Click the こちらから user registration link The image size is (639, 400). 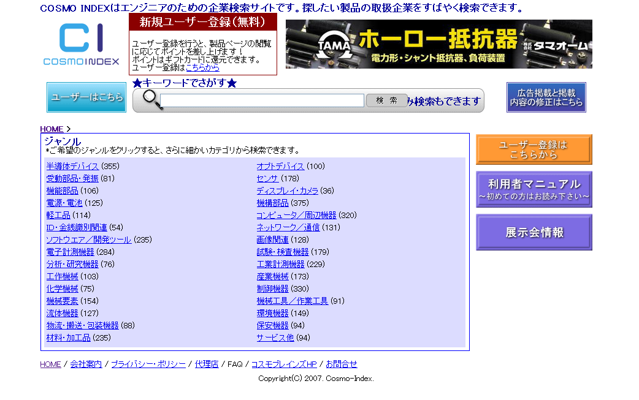[x=202, y=68]
